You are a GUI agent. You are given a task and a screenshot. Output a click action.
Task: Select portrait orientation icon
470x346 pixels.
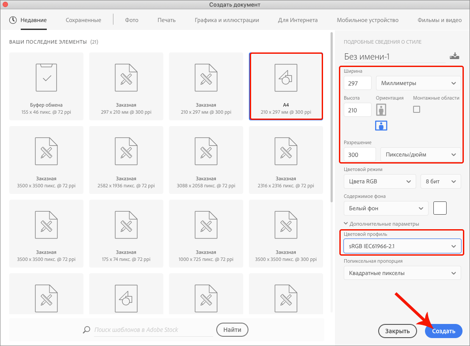(x=381, y=110)
